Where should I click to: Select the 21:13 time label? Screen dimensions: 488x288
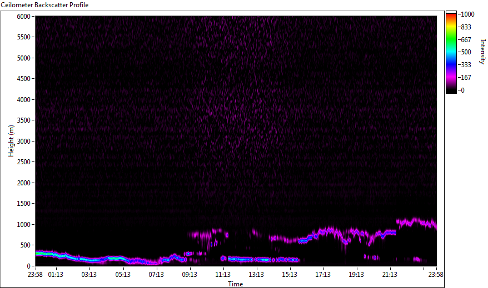tap(390, 275)
